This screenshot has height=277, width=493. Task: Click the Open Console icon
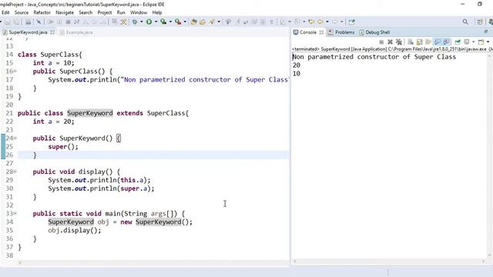(481, 42)
